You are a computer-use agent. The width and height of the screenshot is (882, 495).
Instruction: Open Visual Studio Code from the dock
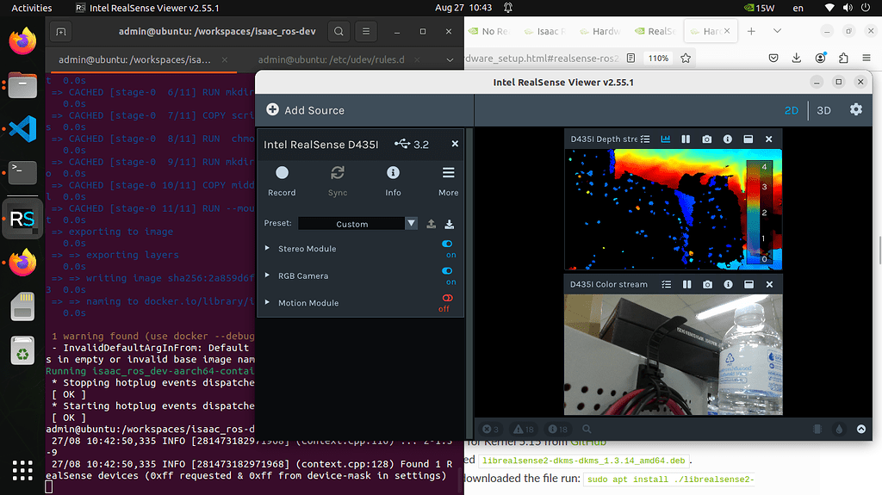click(22, 129)
